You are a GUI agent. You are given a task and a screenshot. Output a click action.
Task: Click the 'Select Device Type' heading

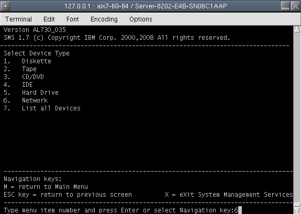(x=37, y=53)
